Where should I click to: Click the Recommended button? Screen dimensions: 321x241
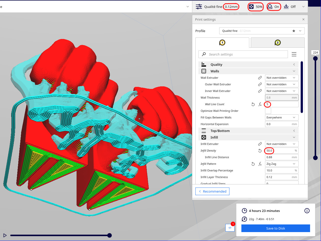tap(212, 191)
